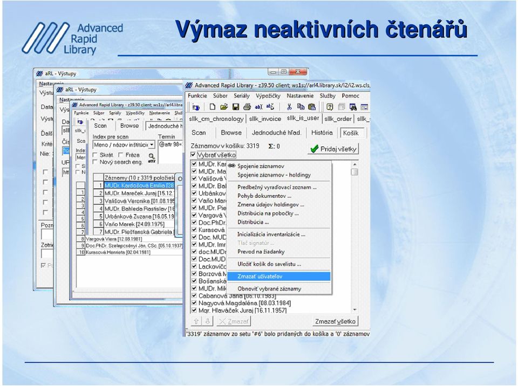The image size is (518, 386).
Task: Click the connection icon at the toolbar's start
Action: (195, 107)
